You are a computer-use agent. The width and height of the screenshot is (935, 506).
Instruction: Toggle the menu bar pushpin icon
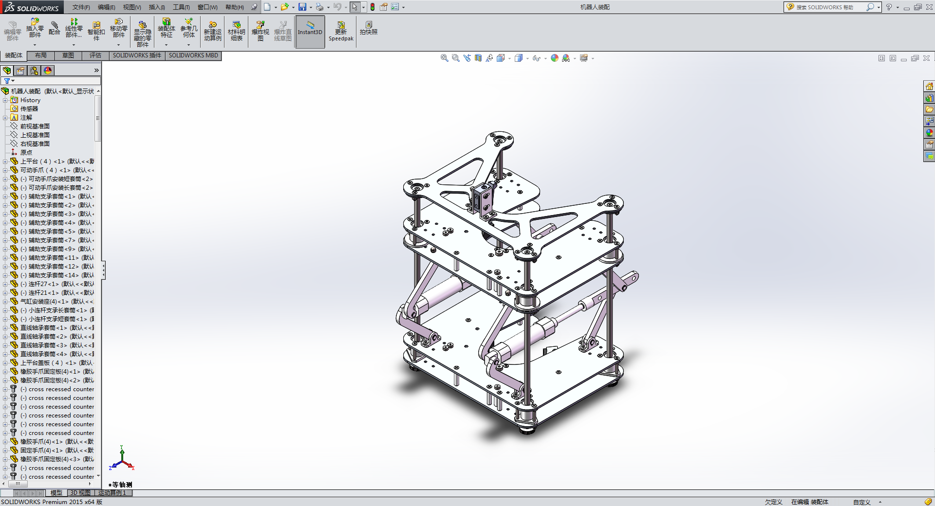[254, 7]
